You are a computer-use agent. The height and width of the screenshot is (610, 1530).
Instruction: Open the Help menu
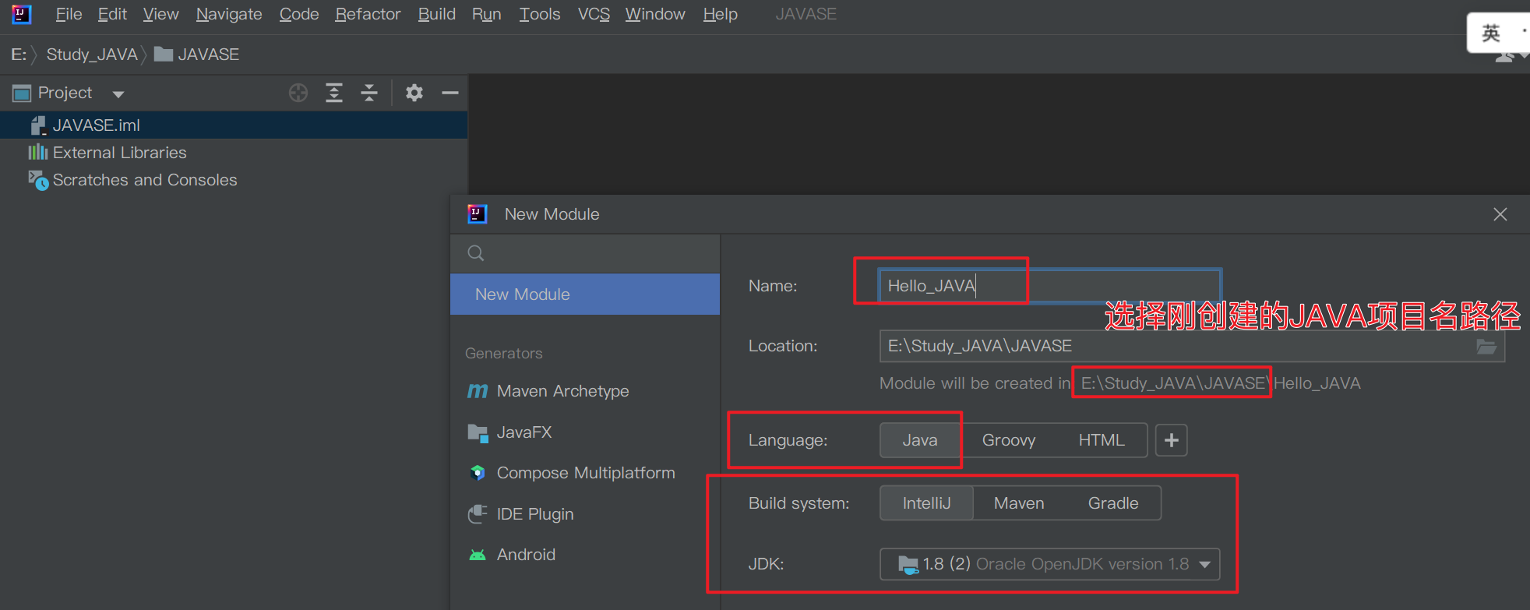[720, 14]
